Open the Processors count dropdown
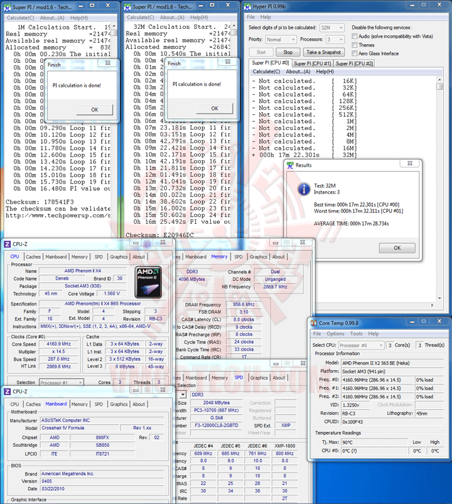 pos(335,40)
